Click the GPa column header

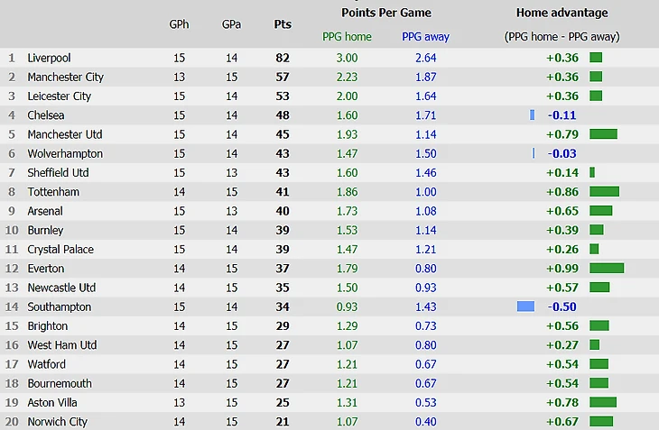(x=231, y=24)
